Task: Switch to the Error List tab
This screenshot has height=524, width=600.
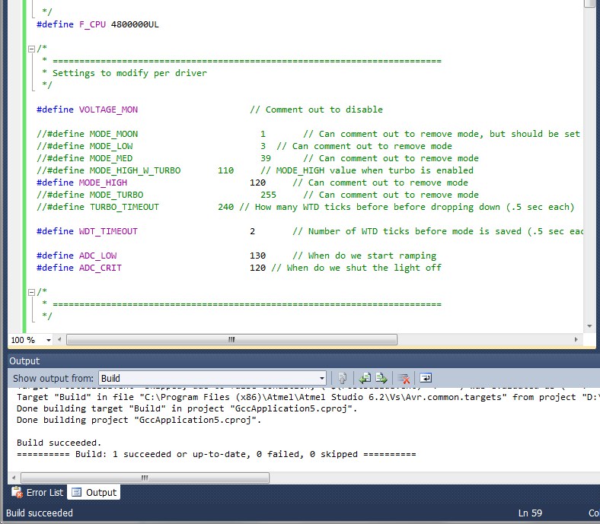Action: (x=38, y=492)
